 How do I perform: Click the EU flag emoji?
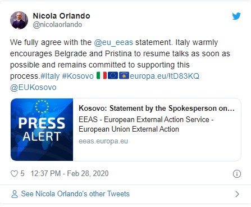tap(113, 76)
